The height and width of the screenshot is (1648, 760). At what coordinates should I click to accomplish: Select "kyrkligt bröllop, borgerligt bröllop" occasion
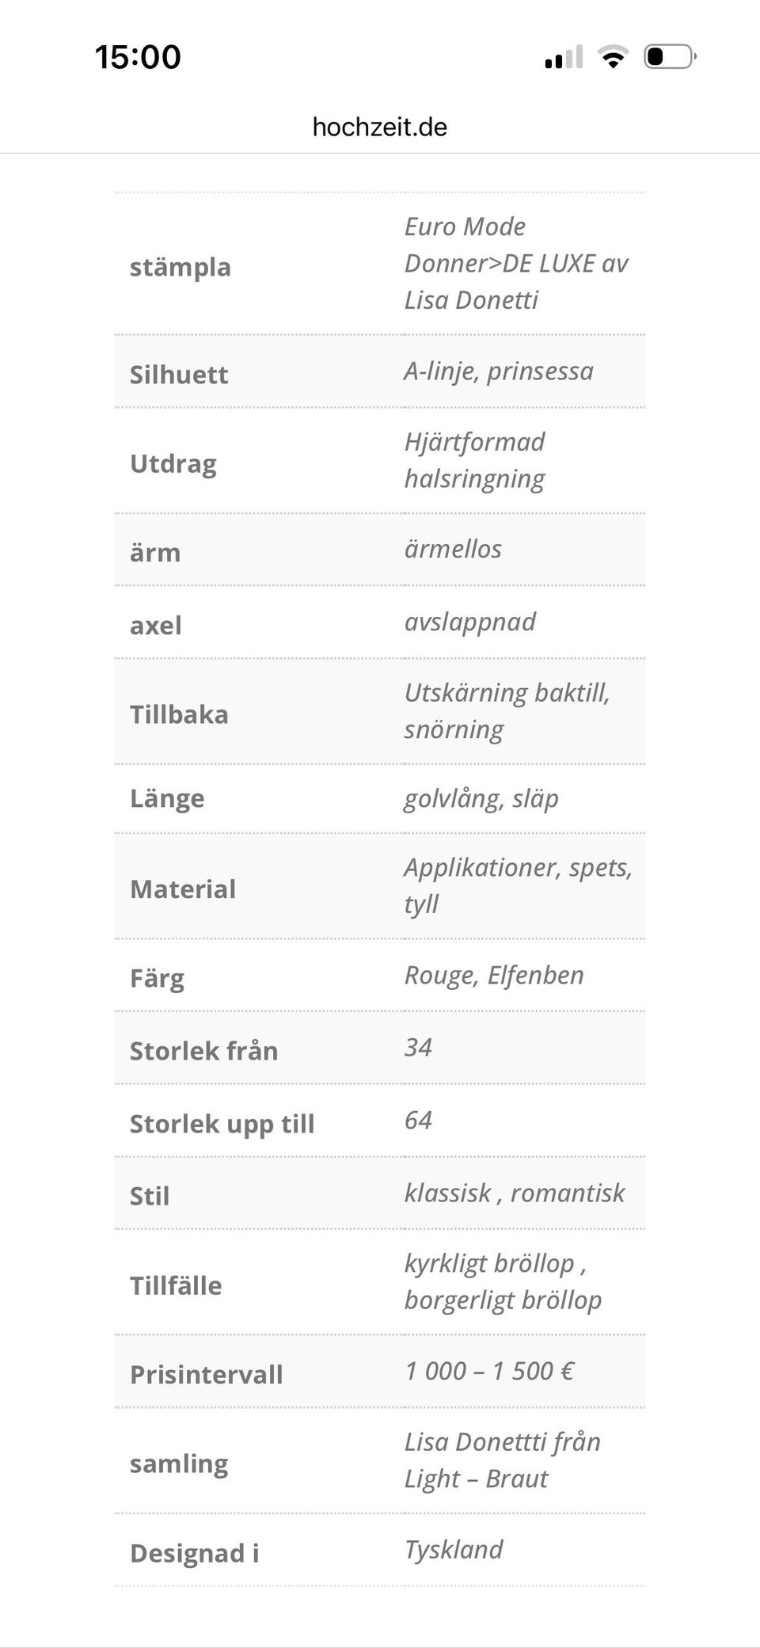click(x=503, y=1281)
